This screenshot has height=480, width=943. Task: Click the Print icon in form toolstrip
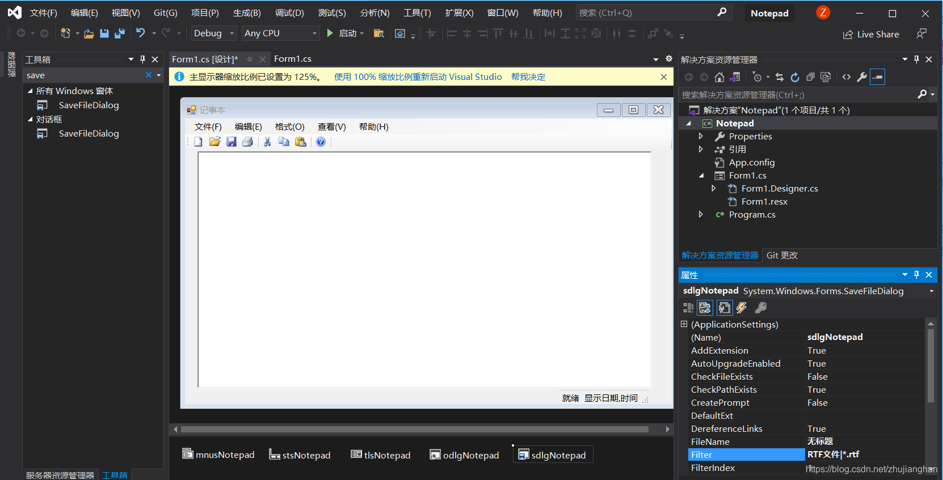(x=247, y=142)
